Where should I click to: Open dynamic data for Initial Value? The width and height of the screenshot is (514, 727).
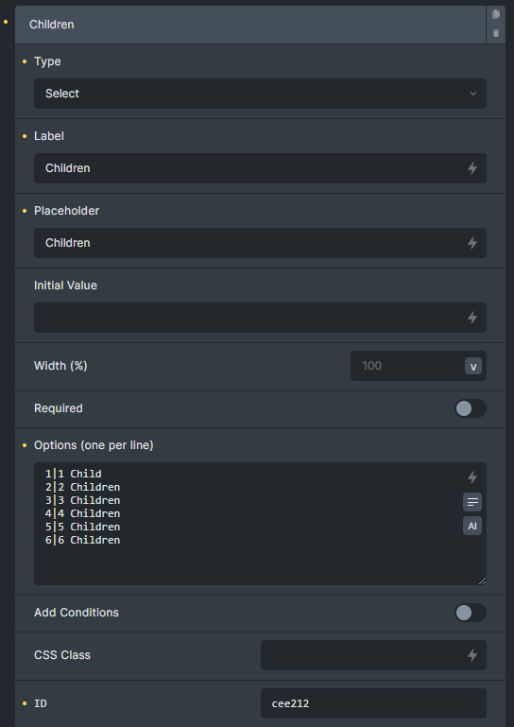tap(472, 318)
